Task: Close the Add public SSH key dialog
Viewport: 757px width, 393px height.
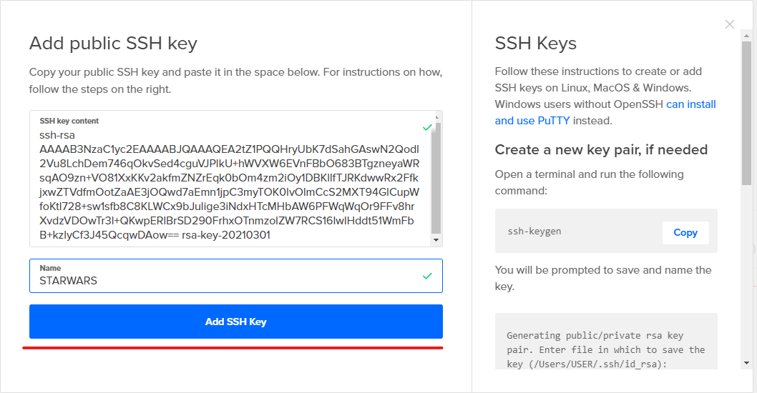Action: [730, 24]
